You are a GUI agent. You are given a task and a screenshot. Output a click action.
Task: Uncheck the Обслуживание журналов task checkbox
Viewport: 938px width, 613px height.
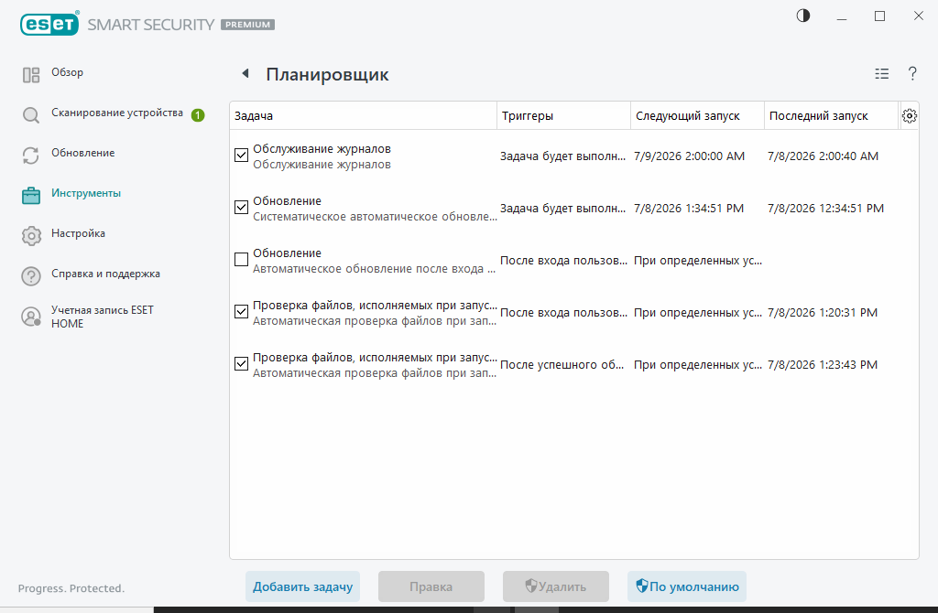click(x=241, y=156)
